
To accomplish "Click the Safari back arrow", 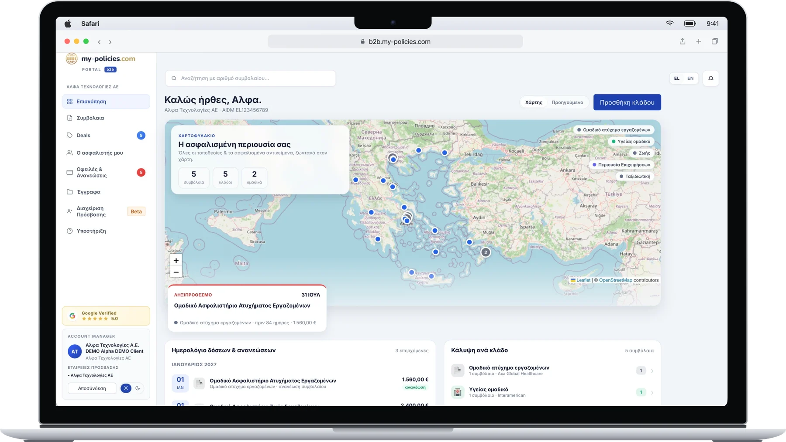I will (x=99, y=42).
